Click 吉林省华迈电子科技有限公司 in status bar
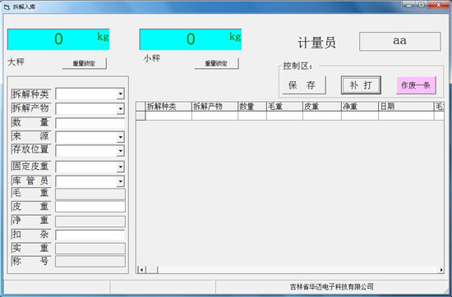452x297 pixels. (x=331, y=286)
